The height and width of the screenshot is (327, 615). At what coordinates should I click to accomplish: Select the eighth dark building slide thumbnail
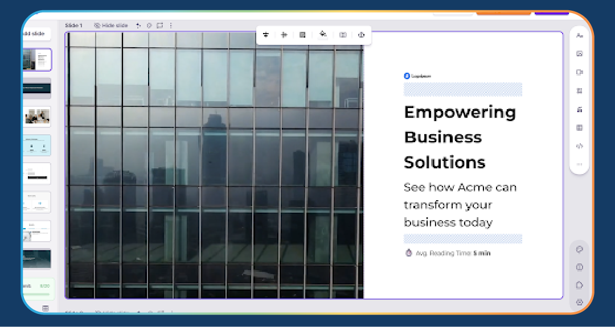click(37, 259)
